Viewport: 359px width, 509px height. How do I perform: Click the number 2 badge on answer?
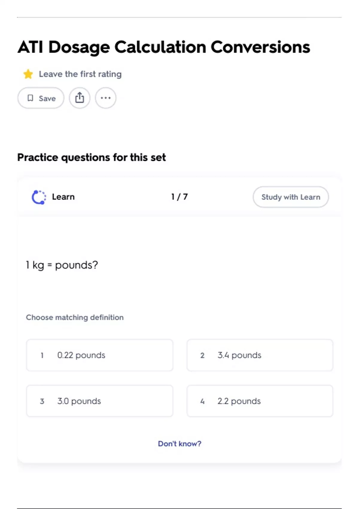[202, 355]
